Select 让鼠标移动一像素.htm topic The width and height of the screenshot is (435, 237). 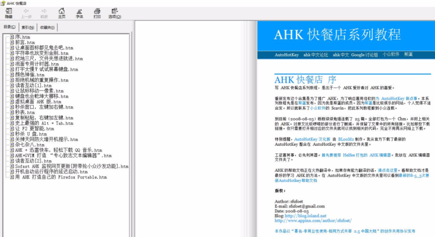39,91
